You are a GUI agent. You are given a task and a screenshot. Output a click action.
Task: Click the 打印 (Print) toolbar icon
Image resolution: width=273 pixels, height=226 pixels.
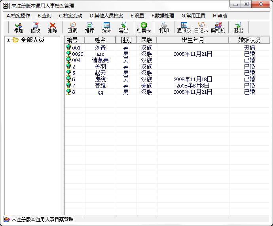pos(164,25)
